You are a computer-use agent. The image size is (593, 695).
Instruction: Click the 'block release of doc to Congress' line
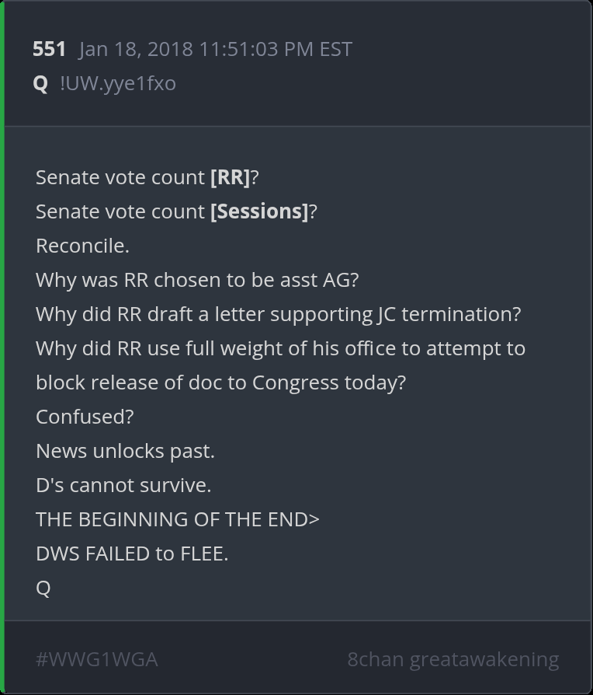220,382
